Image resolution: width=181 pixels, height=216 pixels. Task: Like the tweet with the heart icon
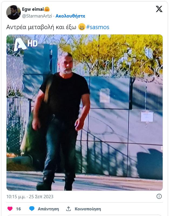(10, 209)
